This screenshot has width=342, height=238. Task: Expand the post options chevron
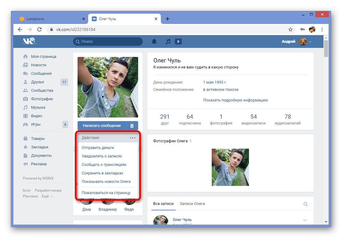[x=305, y=220]
